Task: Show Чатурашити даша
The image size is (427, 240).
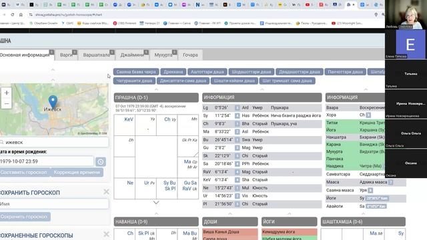Action: click(134, 81)
